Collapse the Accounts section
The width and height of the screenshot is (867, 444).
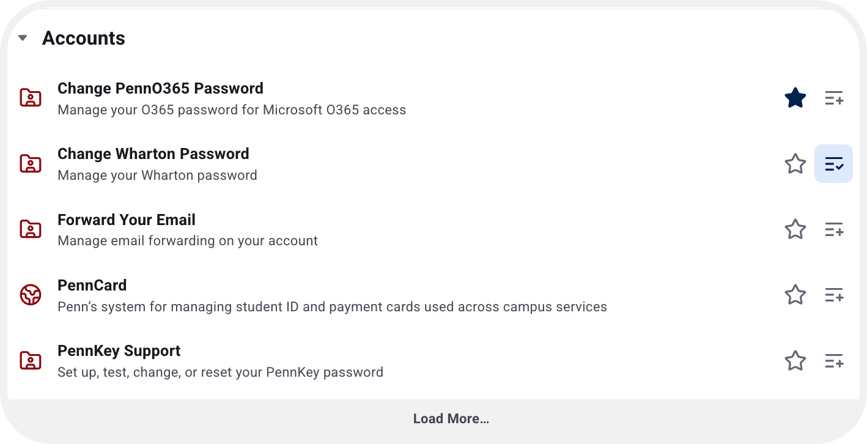(23, 38)
